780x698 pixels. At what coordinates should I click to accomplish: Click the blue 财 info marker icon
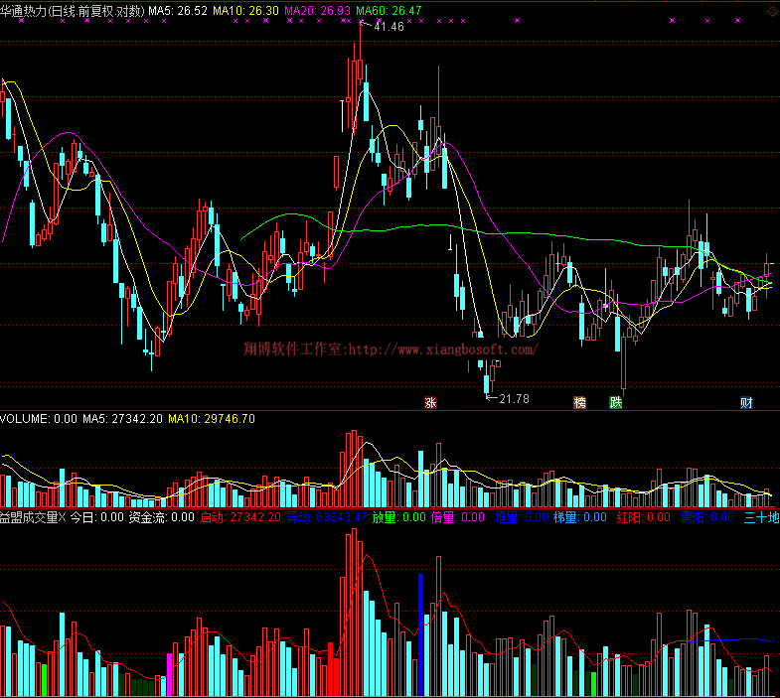[x=746, y=403]
